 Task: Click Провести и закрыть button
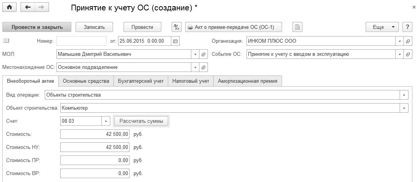37,27
